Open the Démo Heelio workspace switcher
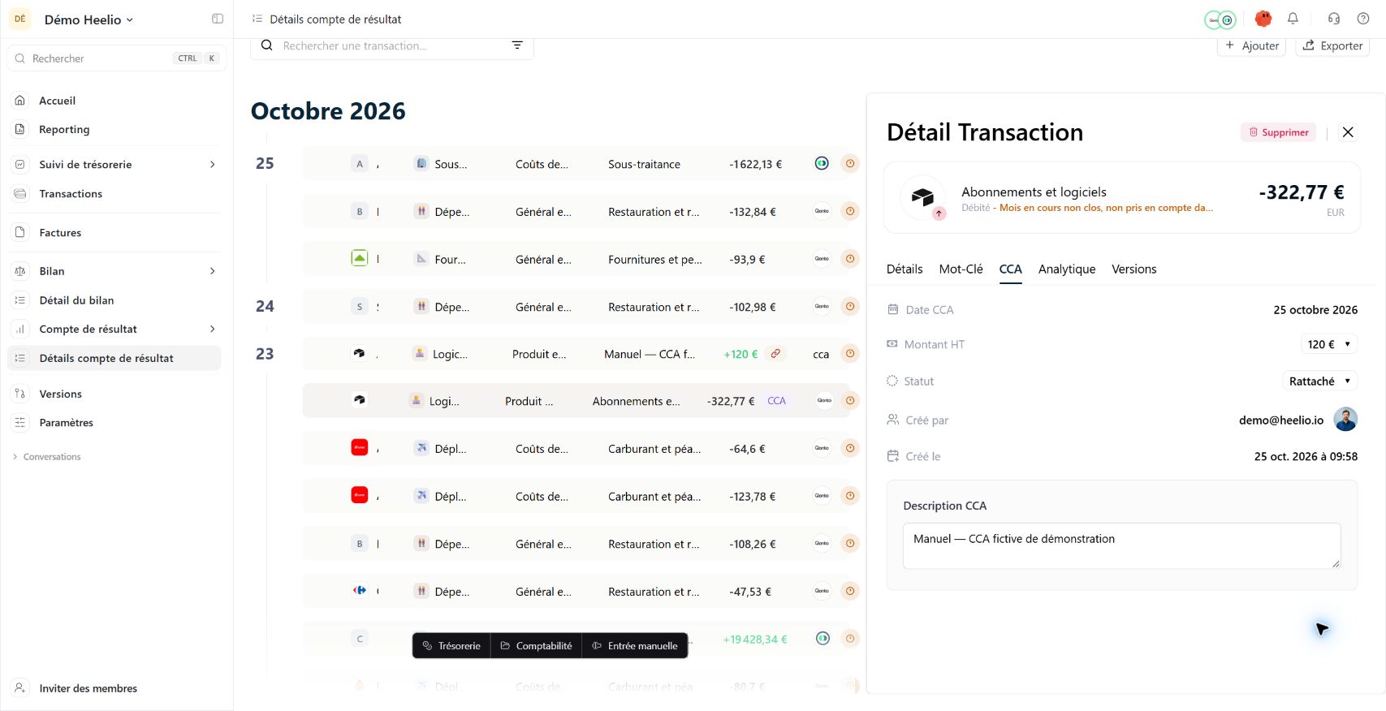1386x711 pixels. point(89,19)
